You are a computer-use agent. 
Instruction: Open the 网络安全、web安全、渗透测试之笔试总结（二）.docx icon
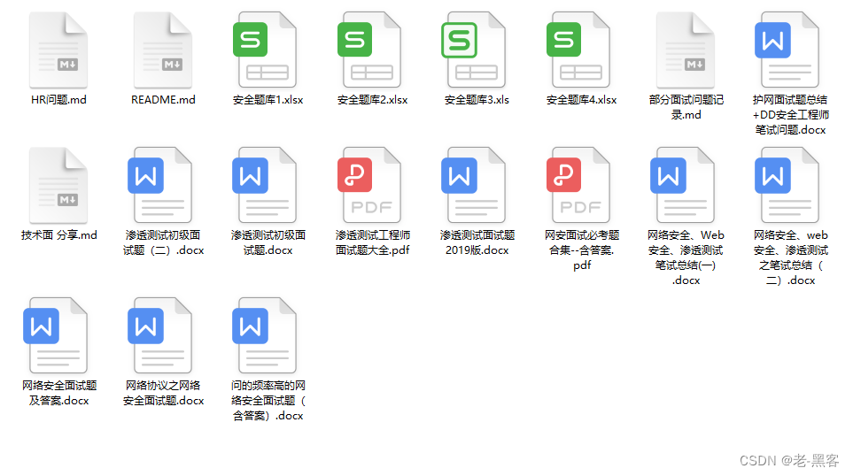(x=787, y=185)
